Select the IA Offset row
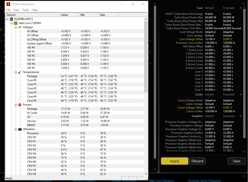Screen dimensions: 248x182 coord(85,31)
